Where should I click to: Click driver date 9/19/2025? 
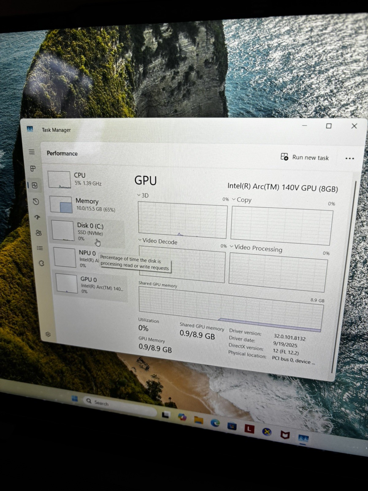coord(285,344)
